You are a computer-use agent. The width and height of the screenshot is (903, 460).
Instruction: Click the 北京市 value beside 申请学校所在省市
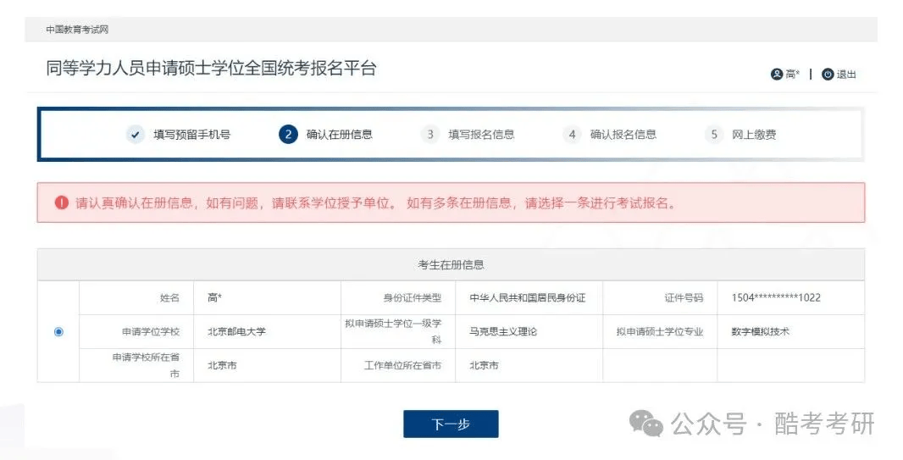(x=222, y=366)
